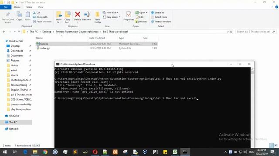Open recent locations dropdown arrow
The width and height of the screenshot is (279, 156).
coord(14,32)
